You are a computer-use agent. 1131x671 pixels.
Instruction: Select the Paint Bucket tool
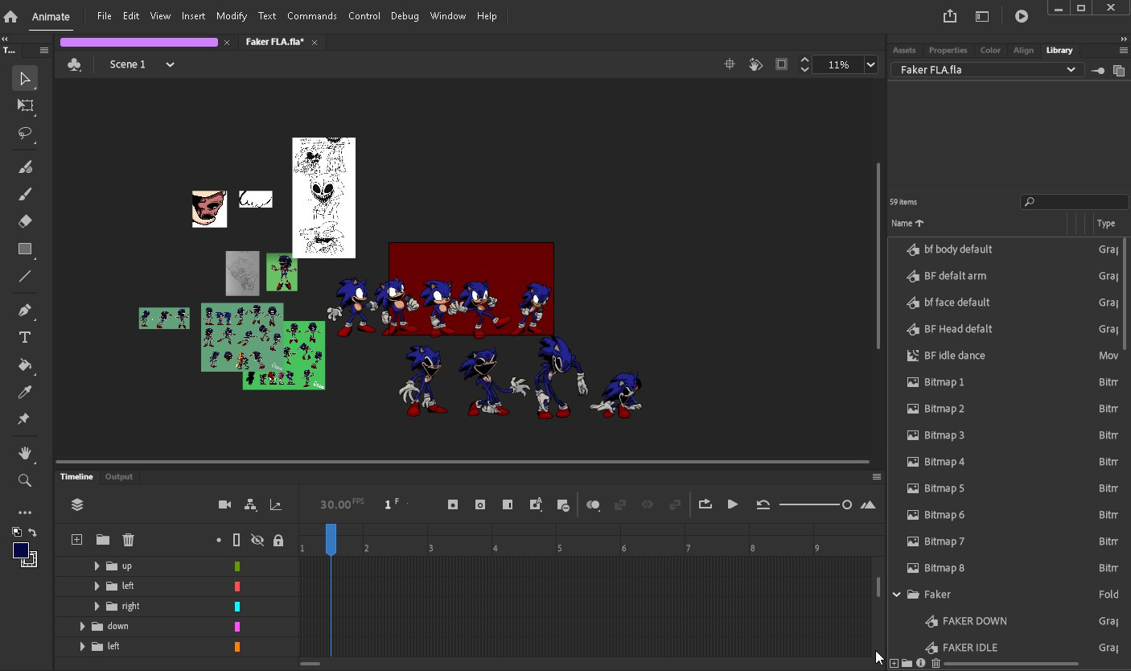[x=25, y=364]
